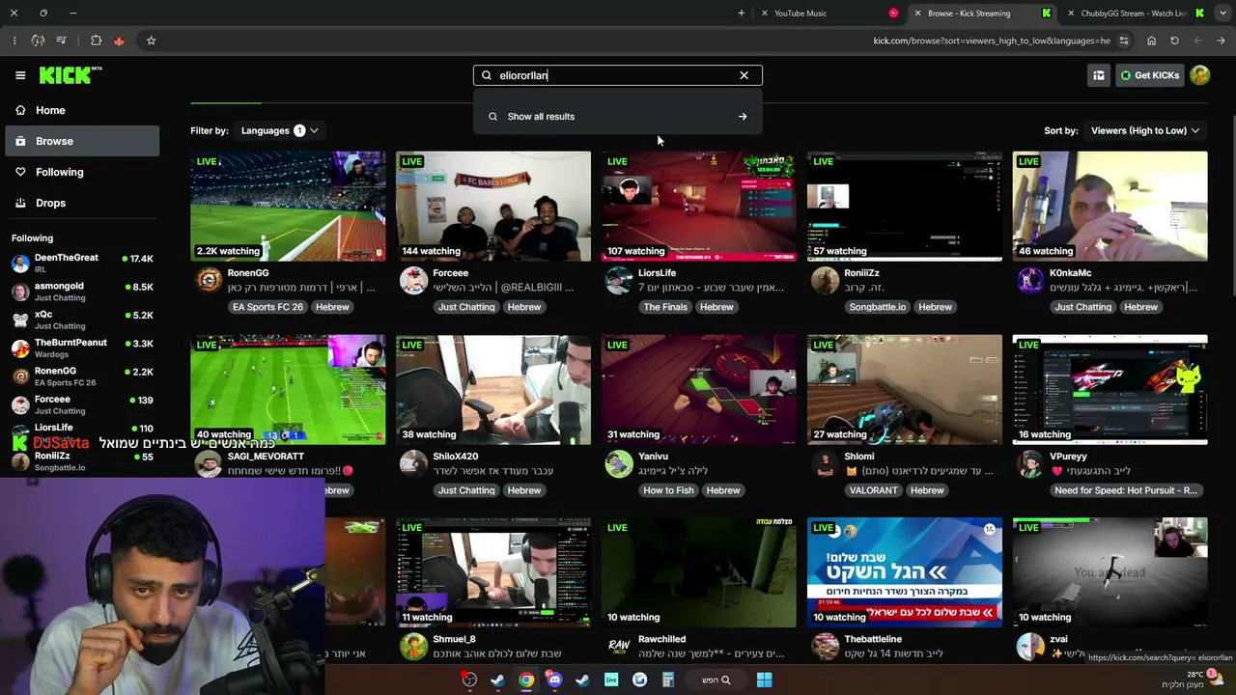Click the Get KICKs button

coord(1149,75)
